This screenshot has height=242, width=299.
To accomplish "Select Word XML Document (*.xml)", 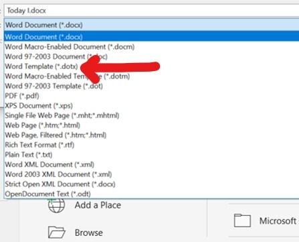I will 49,165.
